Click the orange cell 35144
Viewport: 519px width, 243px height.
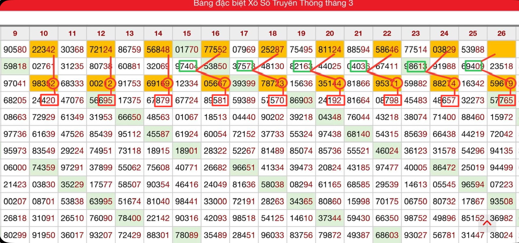[330, 83]
